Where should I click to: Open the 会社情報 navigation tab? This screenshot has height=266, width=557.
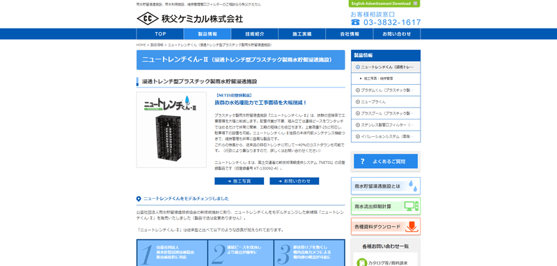[x=350, y=34]
